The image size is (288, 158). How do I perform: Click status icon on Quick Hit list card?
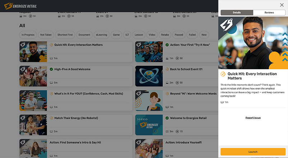pos(51,45)
